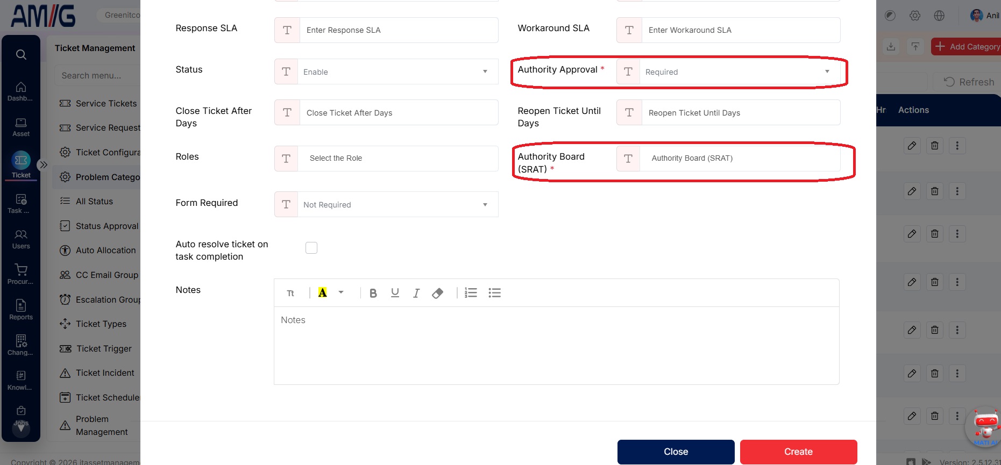Open the font size tool in Notes toolbar
This screenshot has width=1001, height=465.
[290, 293]
